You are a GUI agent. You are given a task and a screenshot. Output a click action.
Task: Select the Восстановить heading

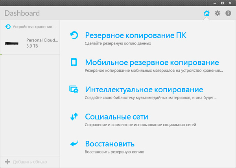[110, 144]
